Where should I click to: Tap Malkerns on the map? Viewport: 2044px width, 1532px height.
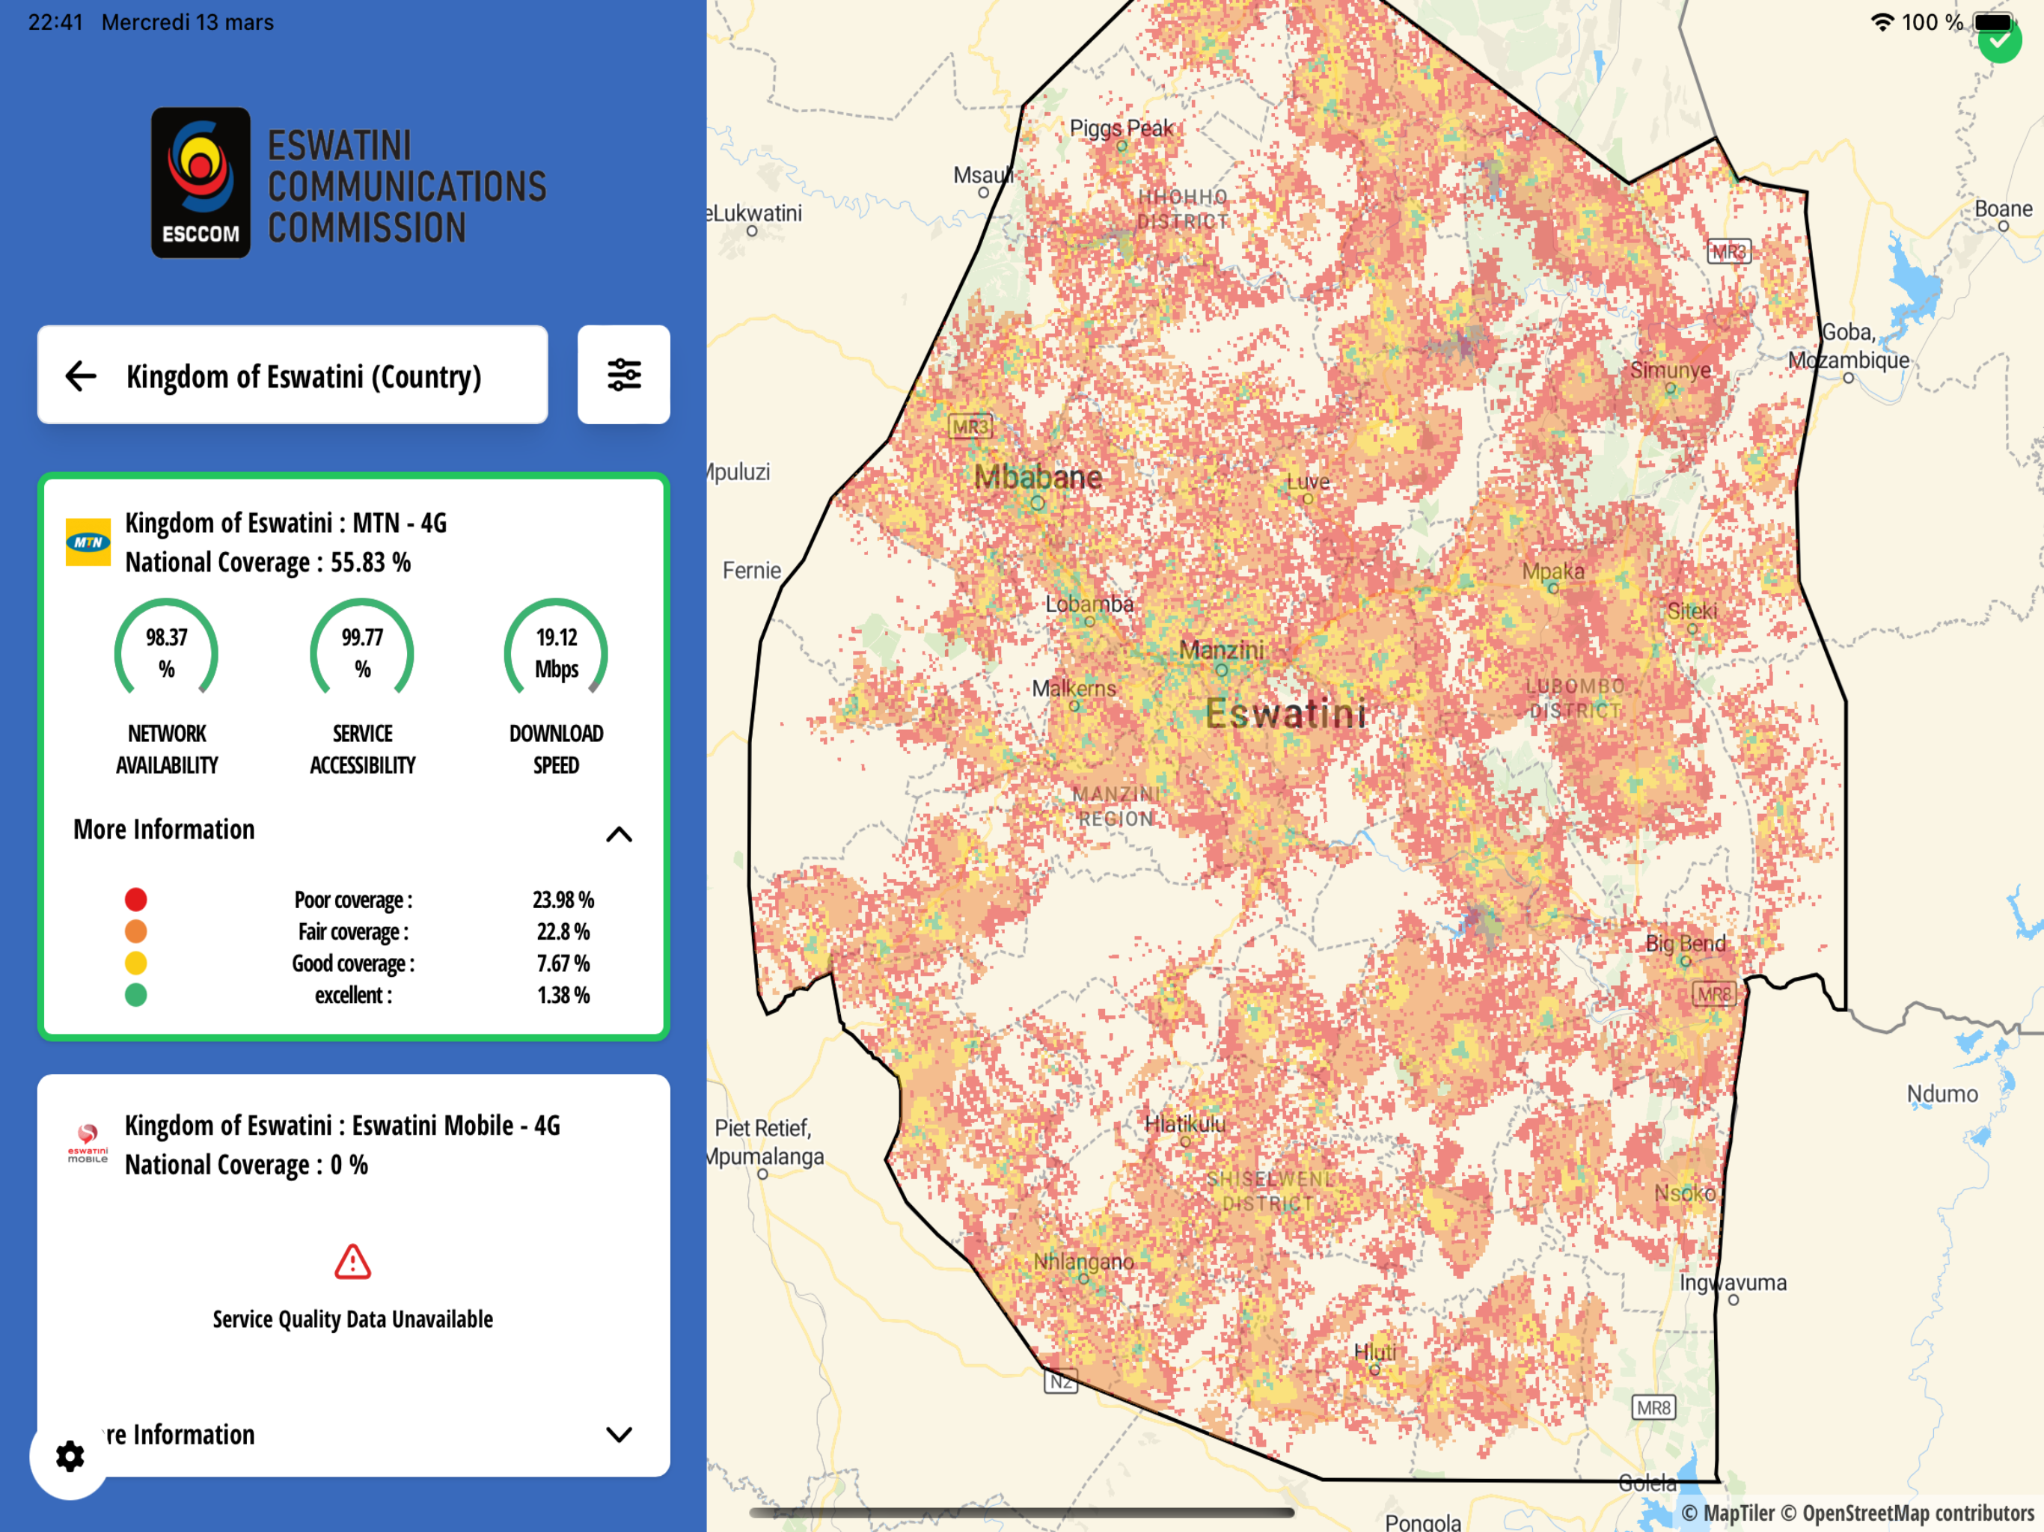coord(1074,688)
